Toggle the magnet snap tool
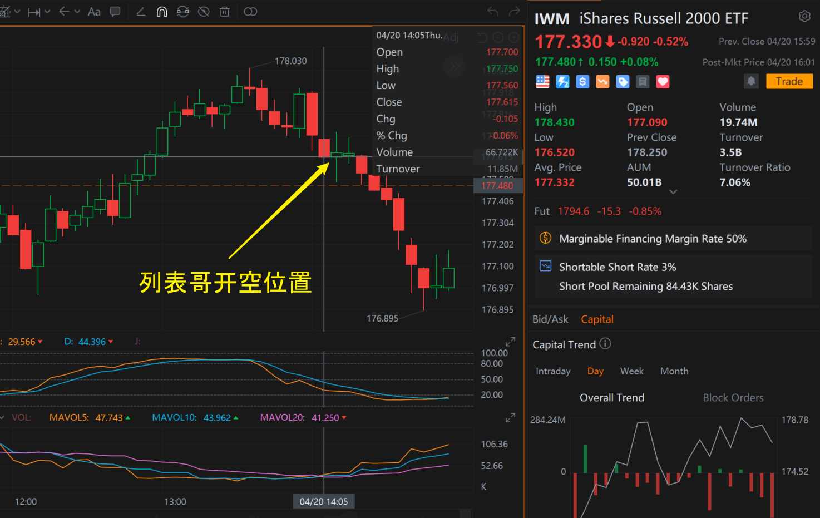This screenshot has width=820, height=518. pos(162,12)
